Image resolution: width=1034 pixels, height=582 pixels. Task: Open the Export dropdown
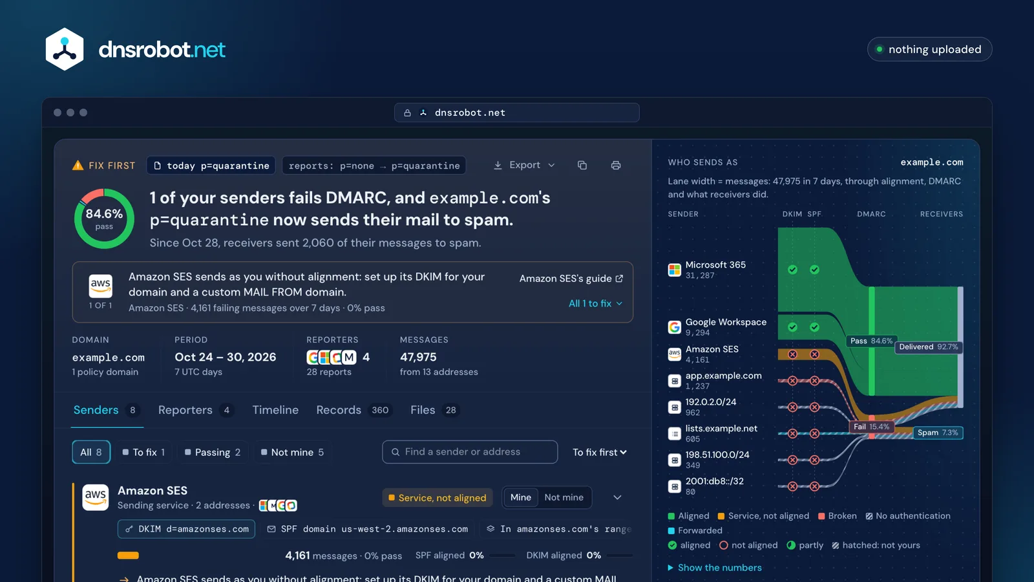pyautogui.click(x=524, y=166)
